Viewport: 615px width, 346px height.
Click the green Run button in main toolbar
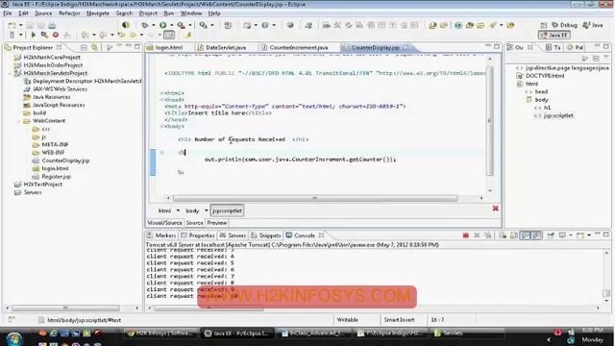(x=162, y=25)
